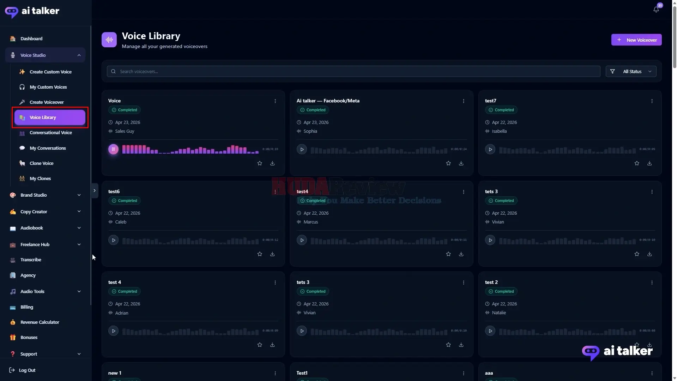Screen dimensions: 677x381
Task: Play the test7 voiceover
Action: coord(490,149)
